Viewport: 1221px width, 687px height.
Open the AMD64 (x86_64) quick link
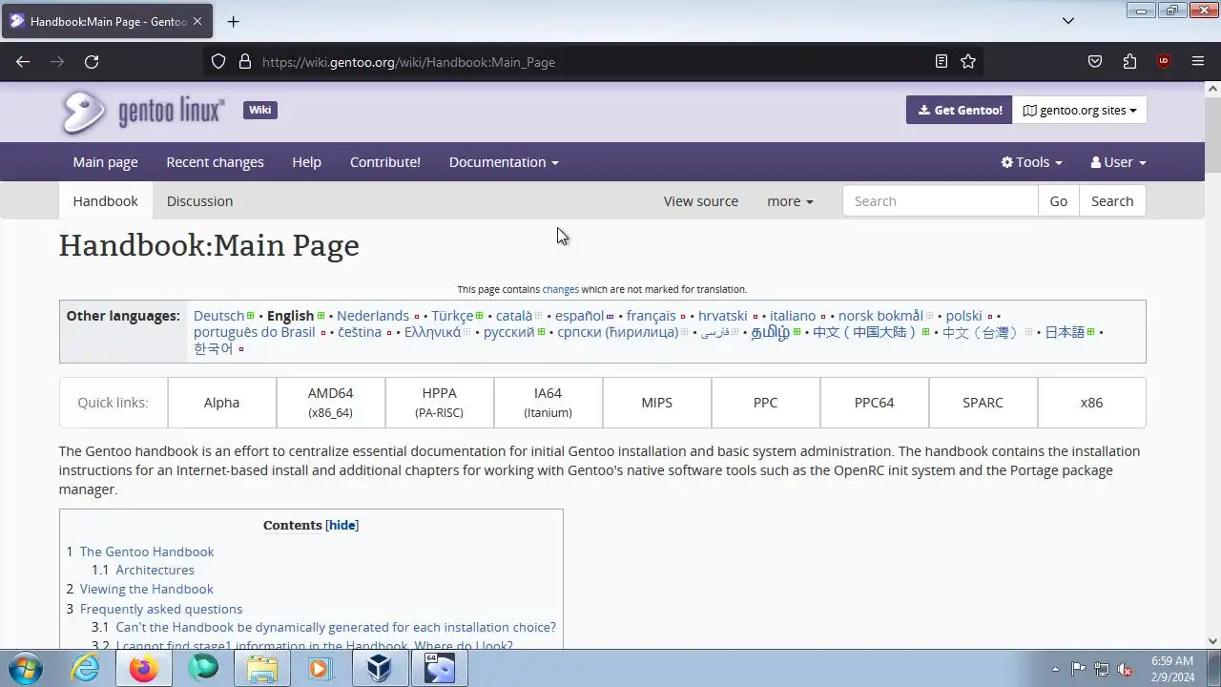click(331, 403)
